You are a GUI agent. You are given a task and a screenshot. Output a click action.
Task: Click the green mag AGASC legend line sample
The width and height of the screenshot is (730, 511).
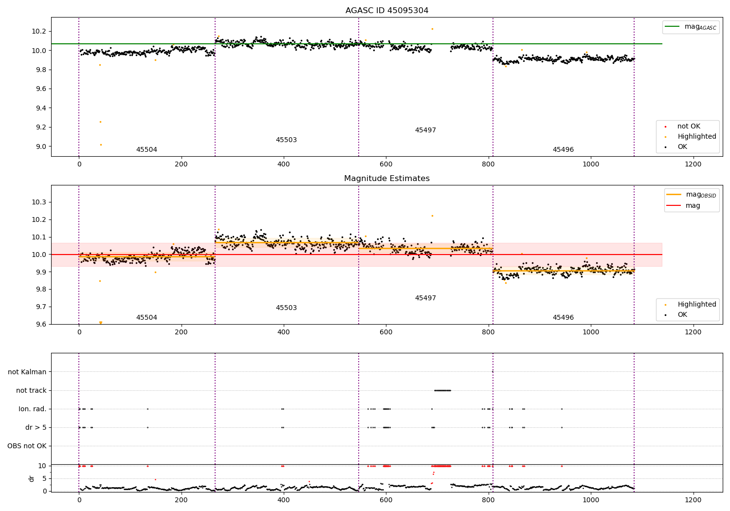pyautogui.click(x=673, y=27)
